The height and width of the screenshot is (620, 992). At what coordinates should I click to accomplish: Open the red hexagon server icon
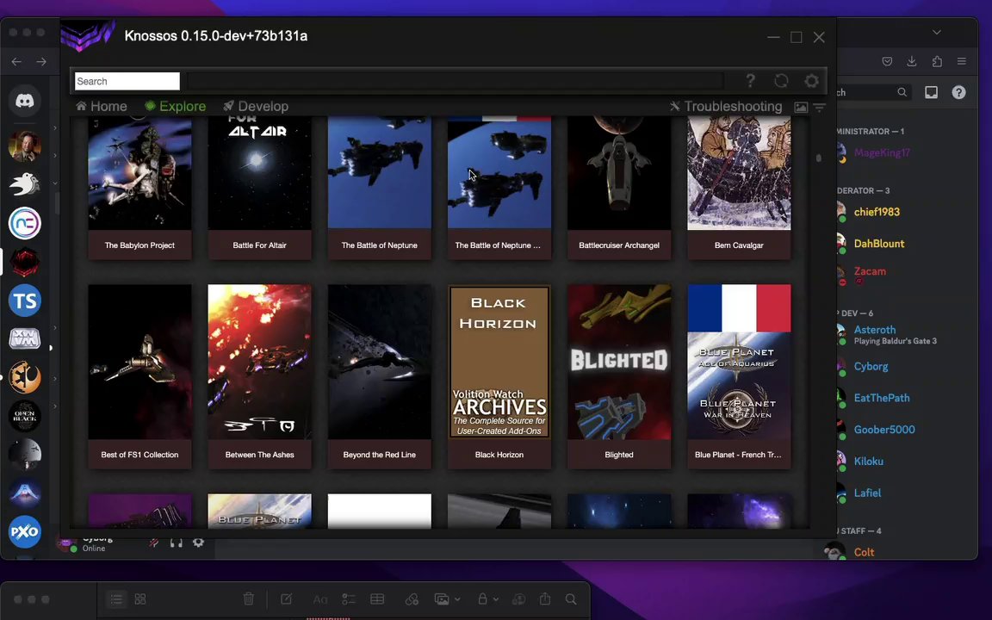(25, 262)
